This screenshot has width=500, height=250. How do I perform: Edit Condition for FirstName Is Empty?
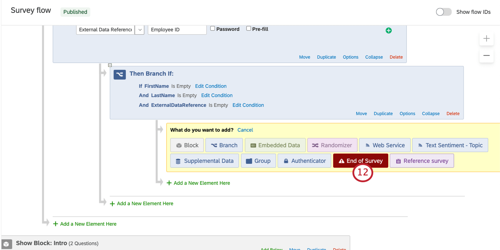(x=211, y=86)
